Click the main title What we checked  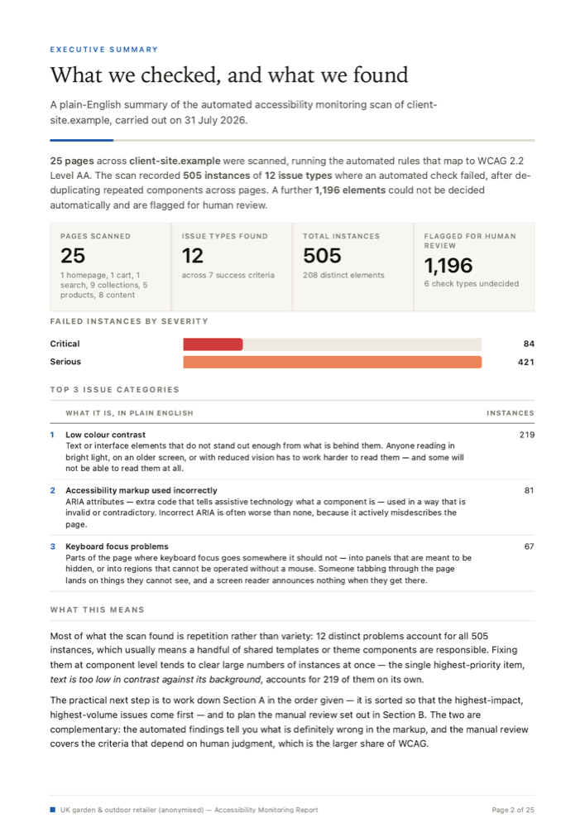(229, 75)
